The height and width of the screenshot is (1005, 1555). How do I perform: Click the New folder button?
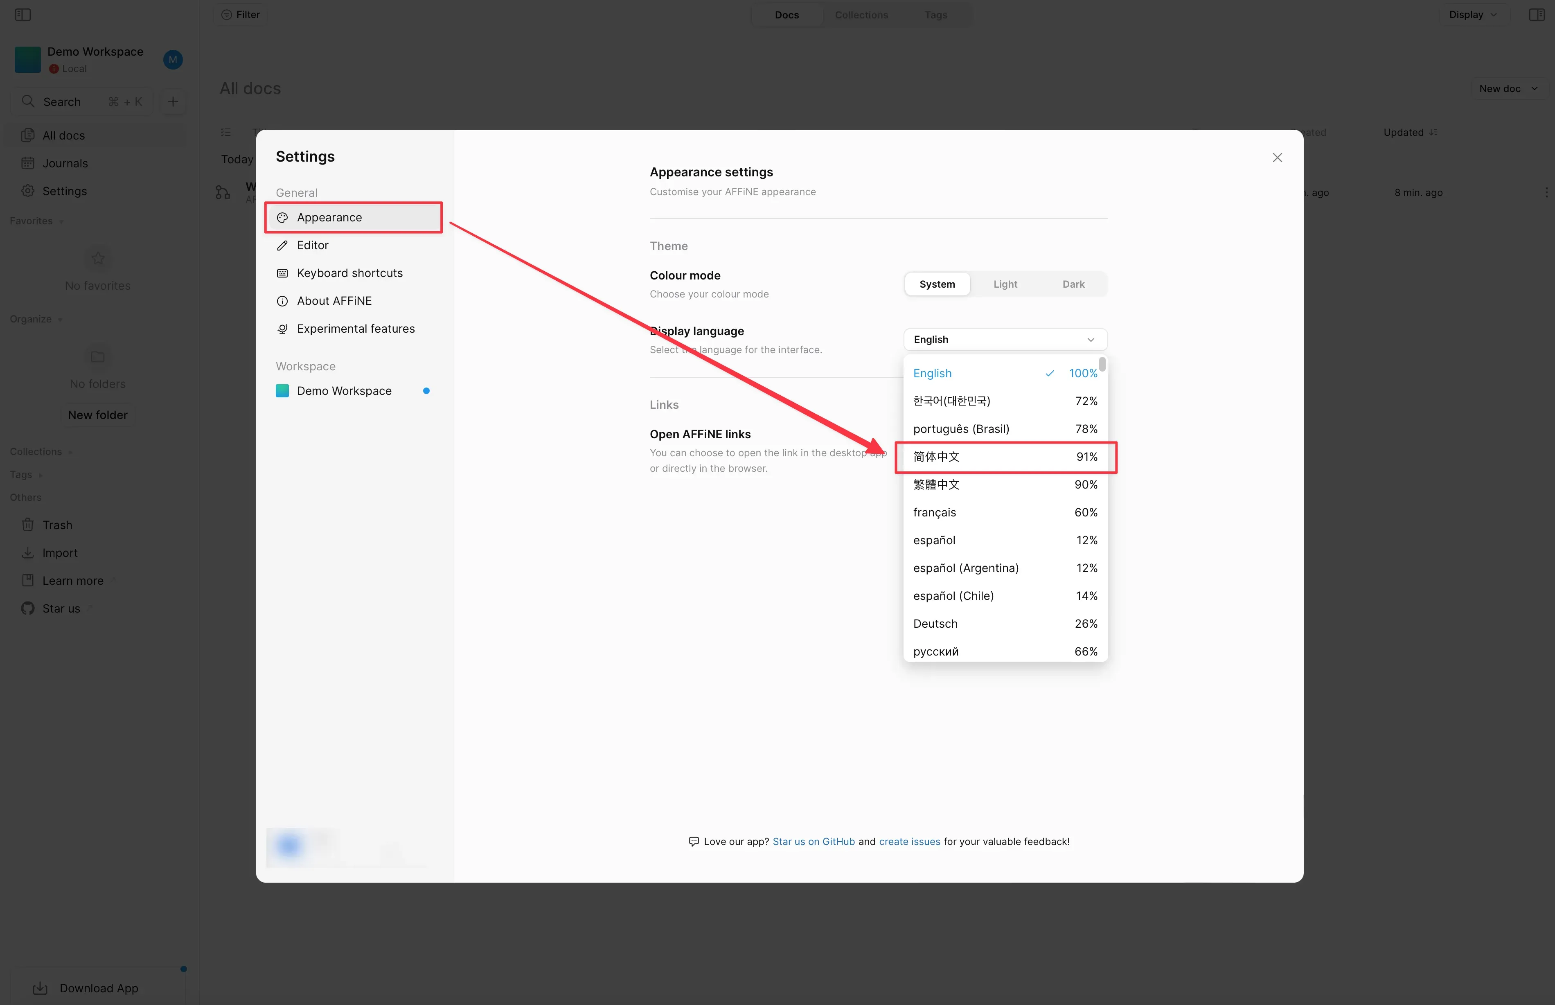click(x=97, y=415)
